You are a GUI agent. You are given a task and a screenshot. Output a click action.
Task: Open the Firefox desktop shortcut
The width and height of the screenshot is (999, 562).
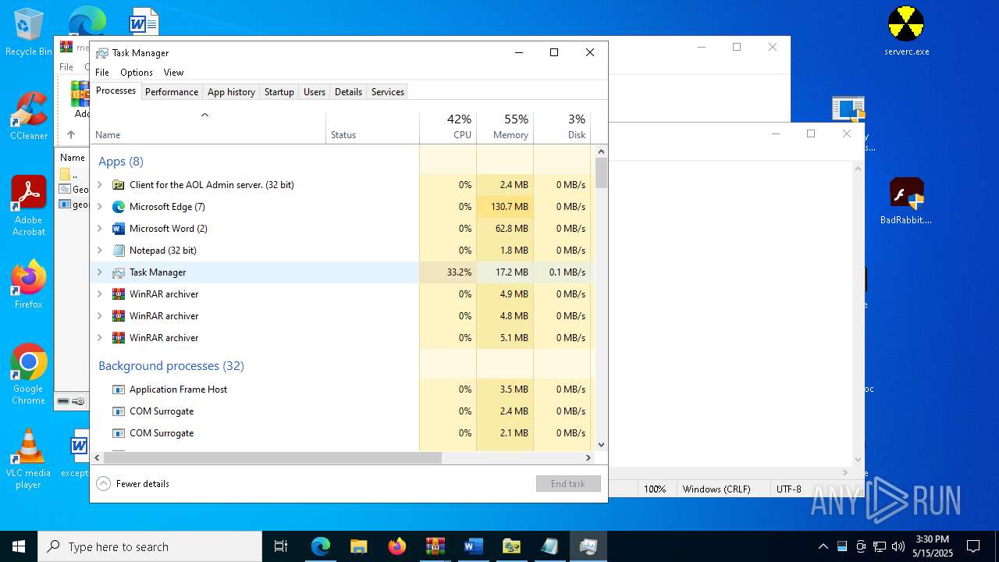(x=29, y=285)
